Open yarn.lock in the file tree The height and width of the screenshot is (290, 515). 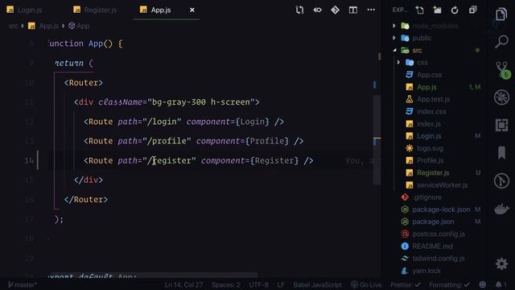coord(426,271)
